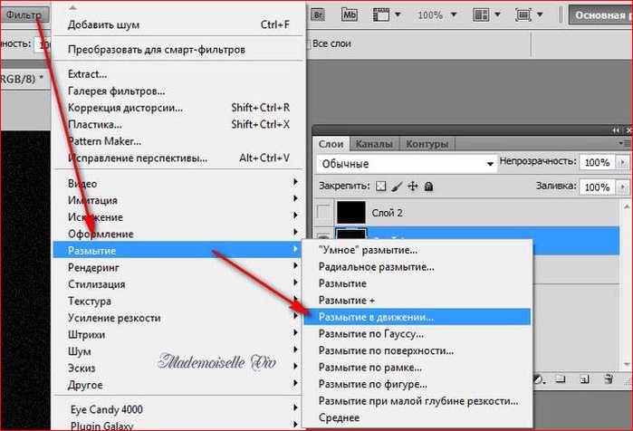The width and height of the screenshot is (633, 431).
Task: Select the Слой 2 layer thumbnail
Action: (x=351, y=212)
